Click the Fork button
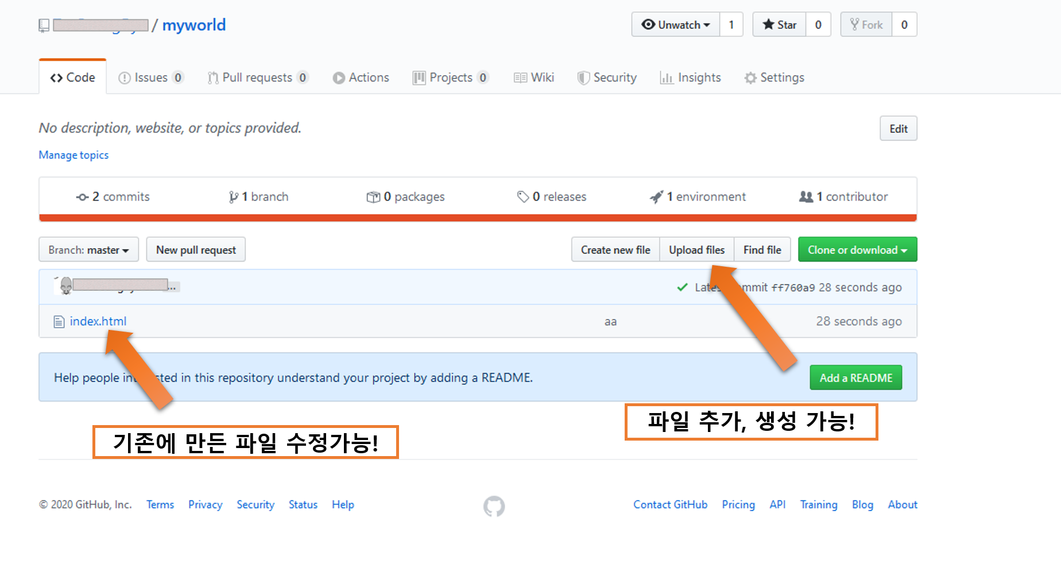 tap(866, 25)
